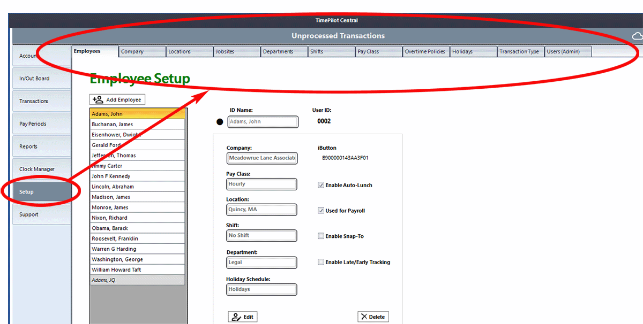
Task: Click the X icon on the Delete button
Action: click(x=364, y=317)
